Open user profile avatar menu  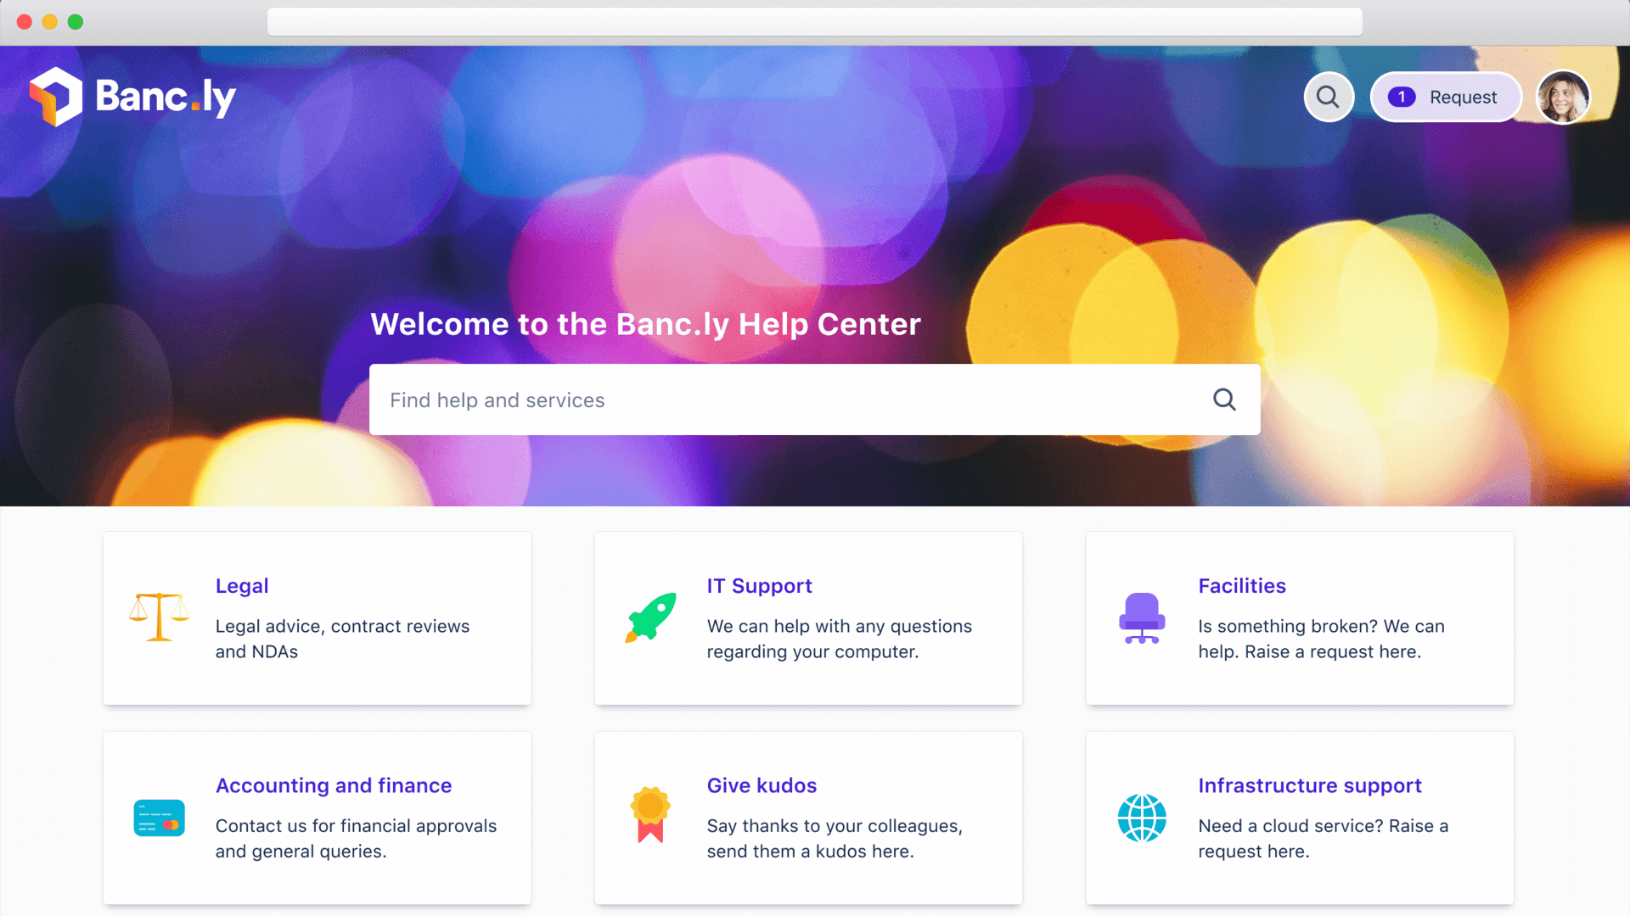(1563, 97)
